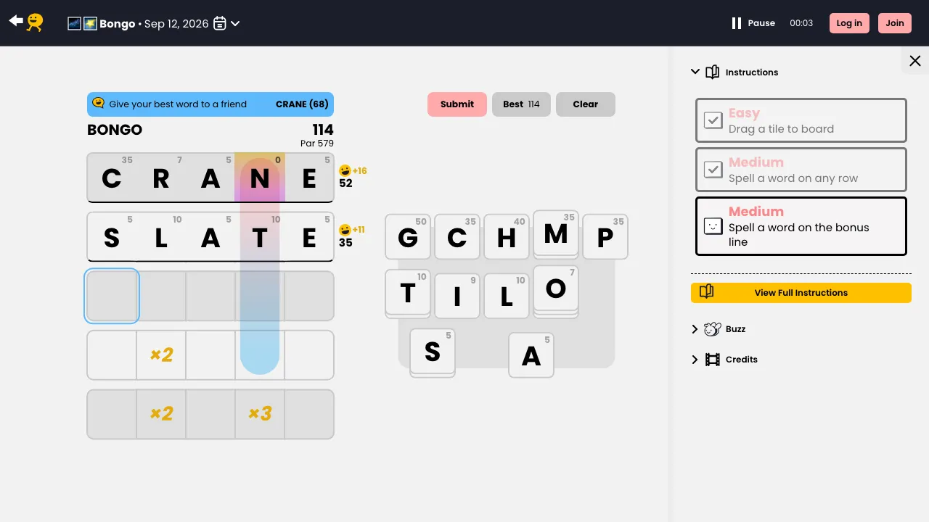Click the back arrow icon
This screenshot has height=522, width=929.
coord(16,21)
